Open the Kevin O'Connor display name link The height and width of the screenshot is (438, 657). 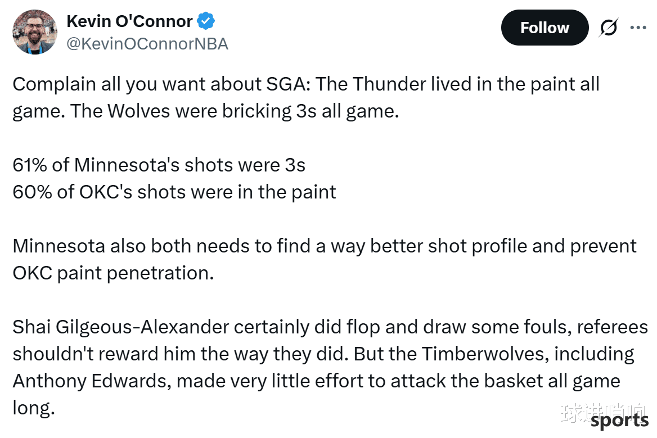129,21
